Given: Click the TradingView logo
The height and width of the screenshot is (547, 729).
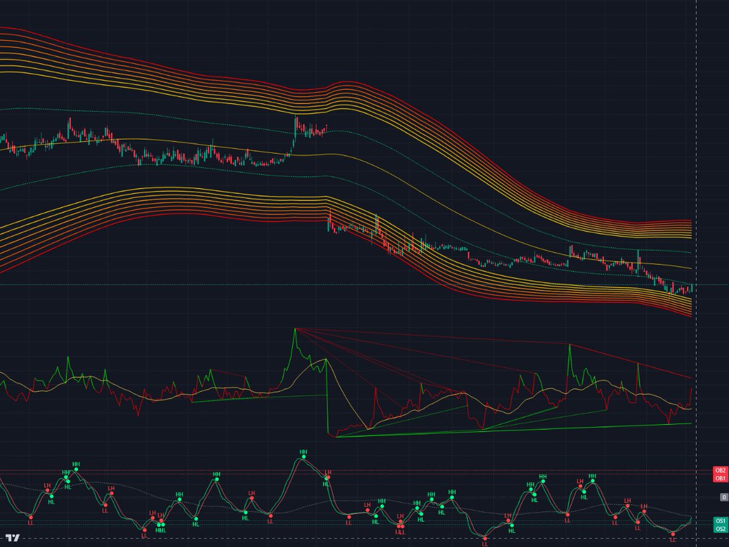Looking at the screenshot, I should [x=12, y=538].
